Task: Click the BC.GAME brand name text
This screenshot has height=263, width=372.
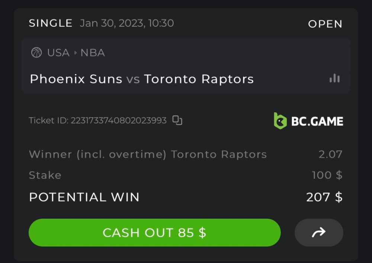Action: (317, 121)
